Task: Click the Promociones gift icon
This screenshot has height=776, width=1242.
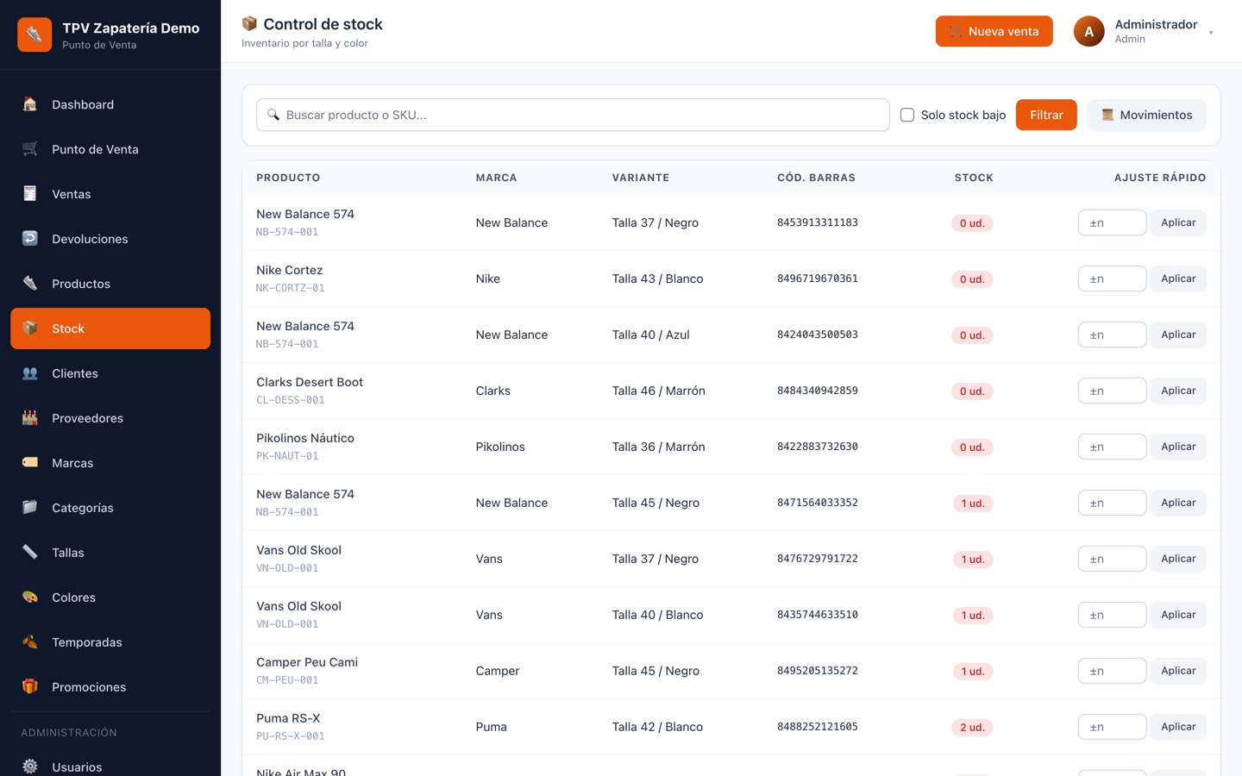Action: pos(30,687)
